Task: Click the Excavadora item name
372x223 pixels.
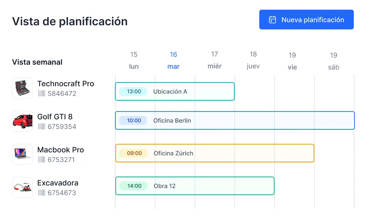Action: (x=58, y=183)
